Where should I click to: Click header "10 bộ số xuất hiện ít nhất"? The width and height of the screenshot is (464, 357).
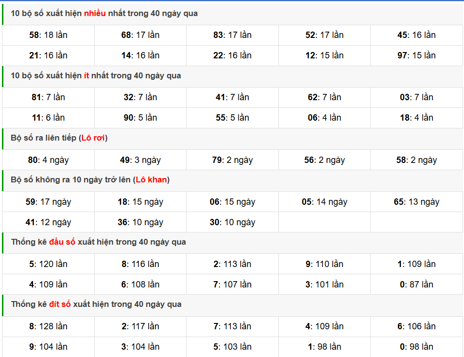coord(96,76)
